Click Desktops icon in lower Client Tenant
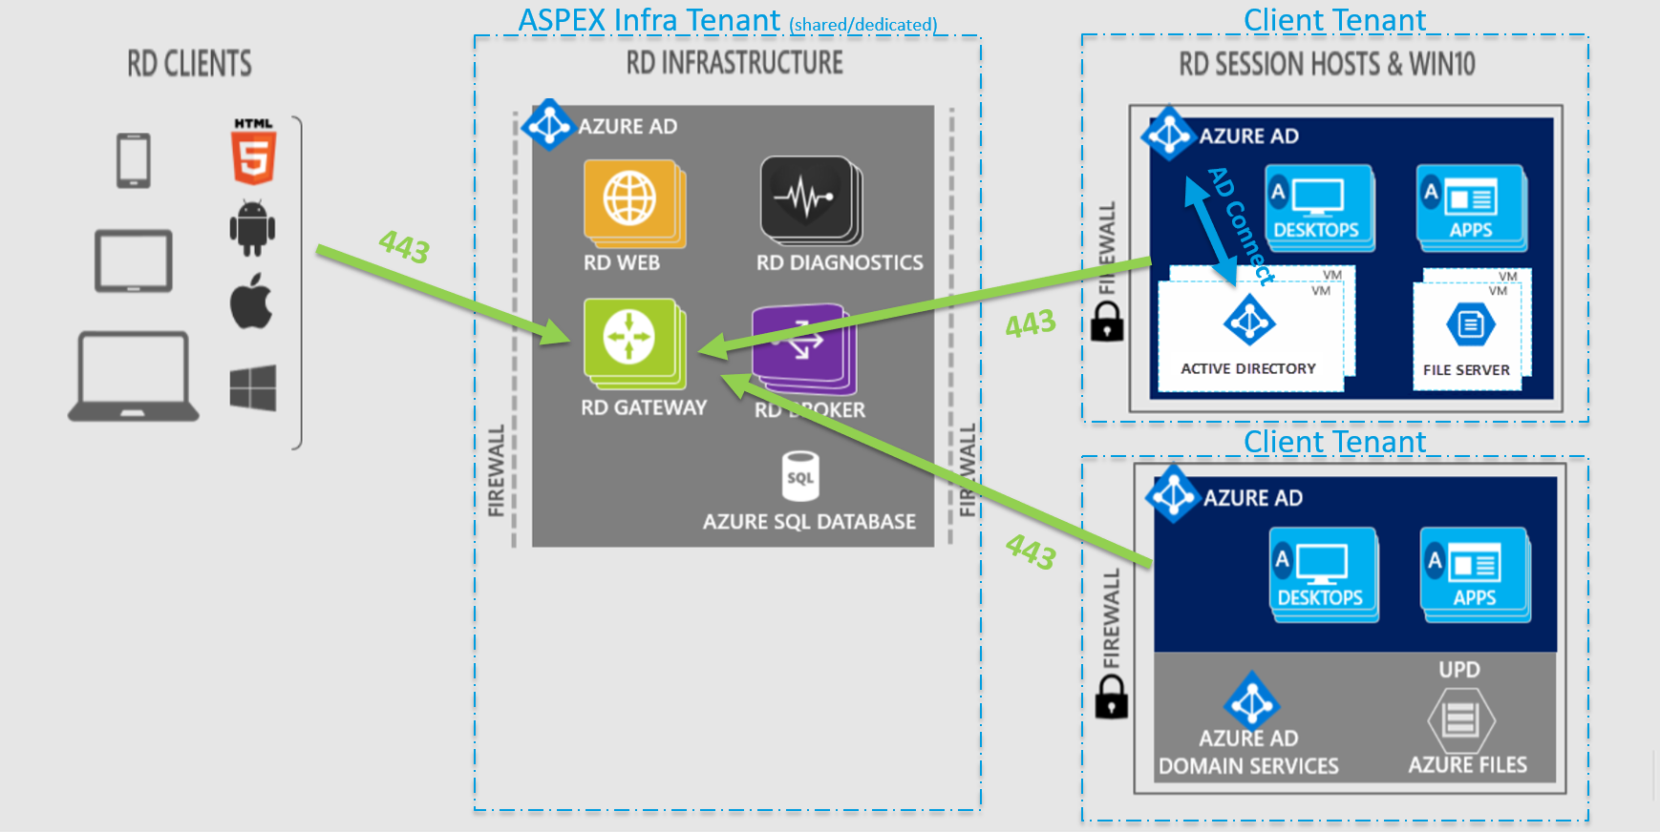This screenshot has width=1660, height=832. [1324, 574]
